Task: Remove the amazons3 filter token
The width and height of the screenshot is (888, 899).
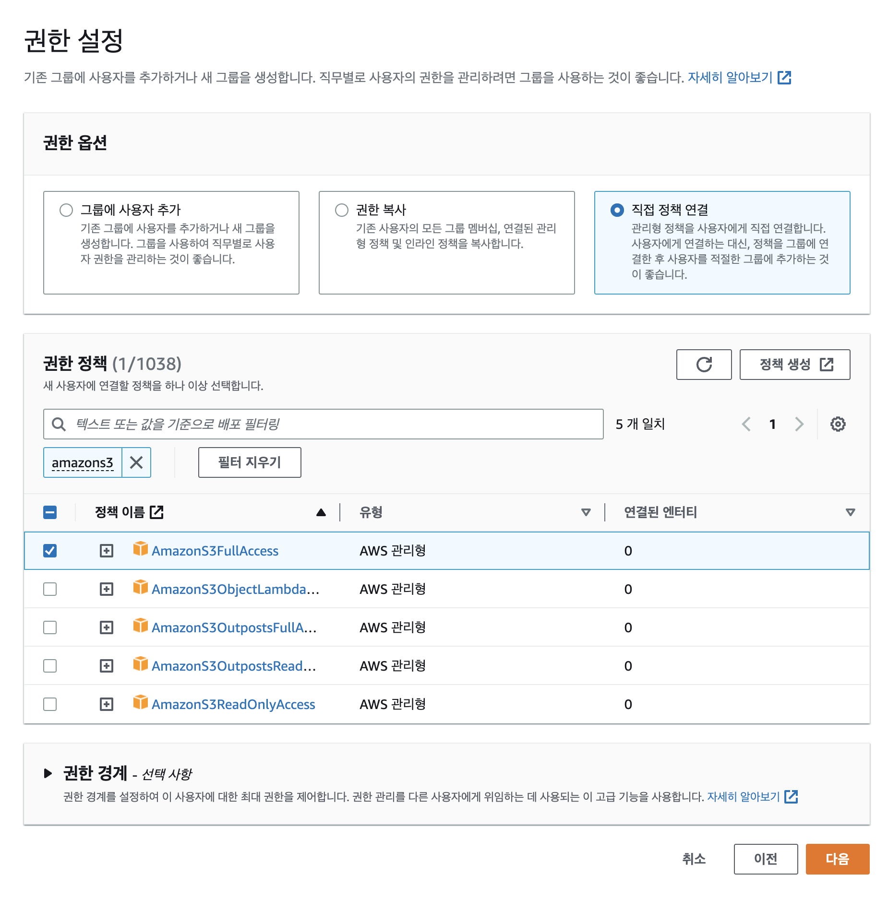Action: (x=136, y=462)
